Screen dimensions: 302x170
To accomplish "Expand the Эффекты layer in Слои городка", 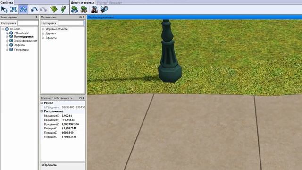I will [7, 45].
